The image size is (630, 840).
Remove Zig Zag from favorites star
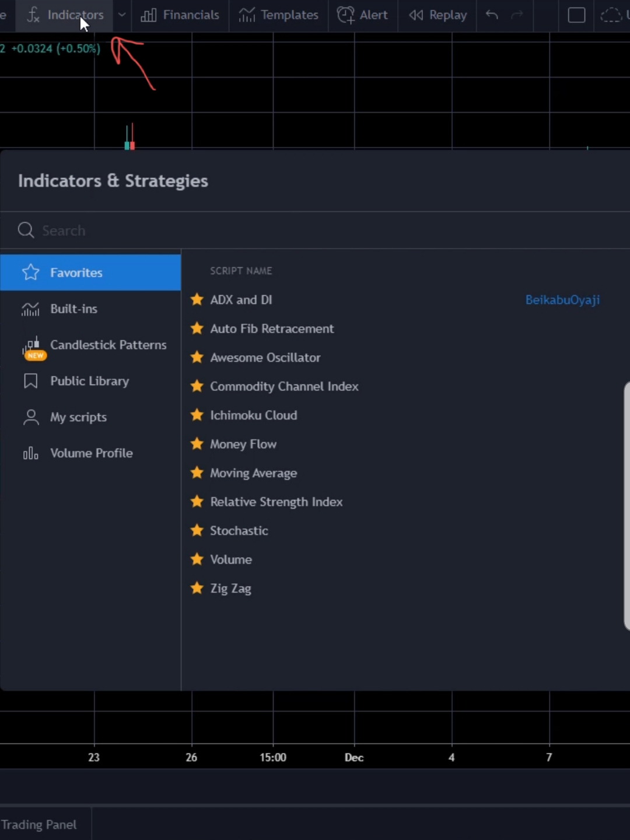(x=197, y=588)
